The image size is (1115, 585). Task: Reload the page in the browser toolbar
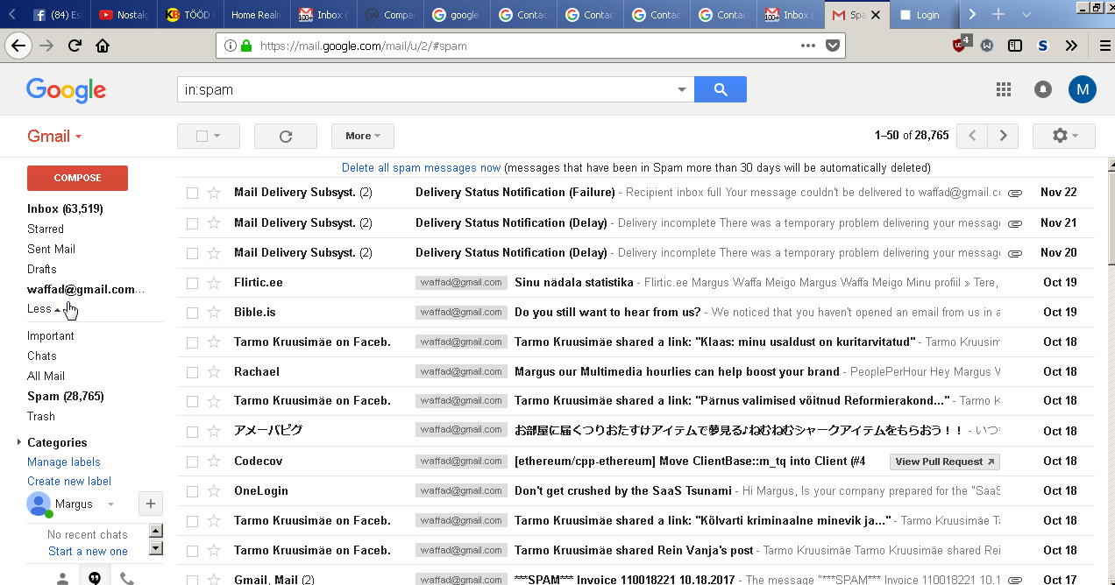[75, 46]
